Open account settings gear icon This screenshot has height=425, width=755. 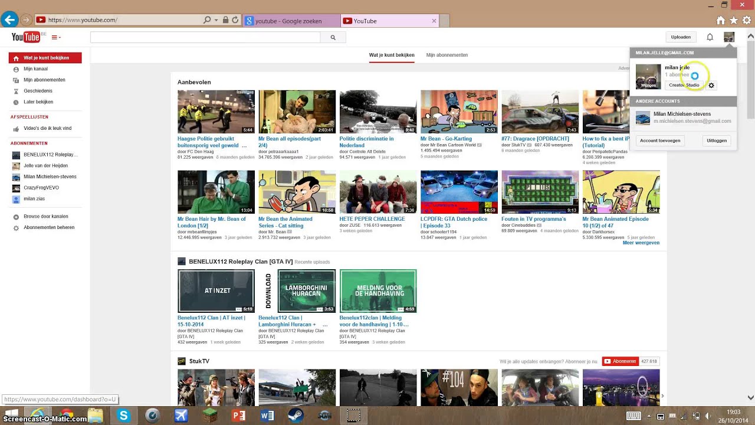[711, 86]
